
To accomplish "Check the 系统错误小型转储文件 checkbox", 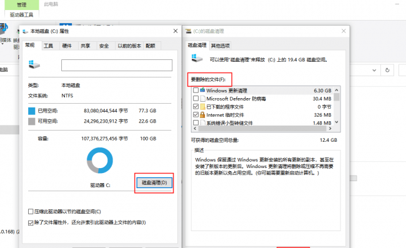I will point(196,122).
